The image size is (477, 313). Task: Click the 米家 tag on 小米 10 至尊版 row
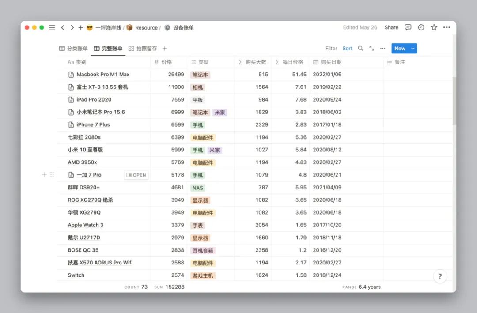[x=215, y=150]
